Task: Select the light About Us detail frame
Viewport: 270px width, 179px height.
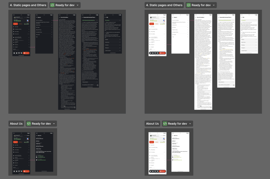Action: pyautogui.click(x=181, y=152)
